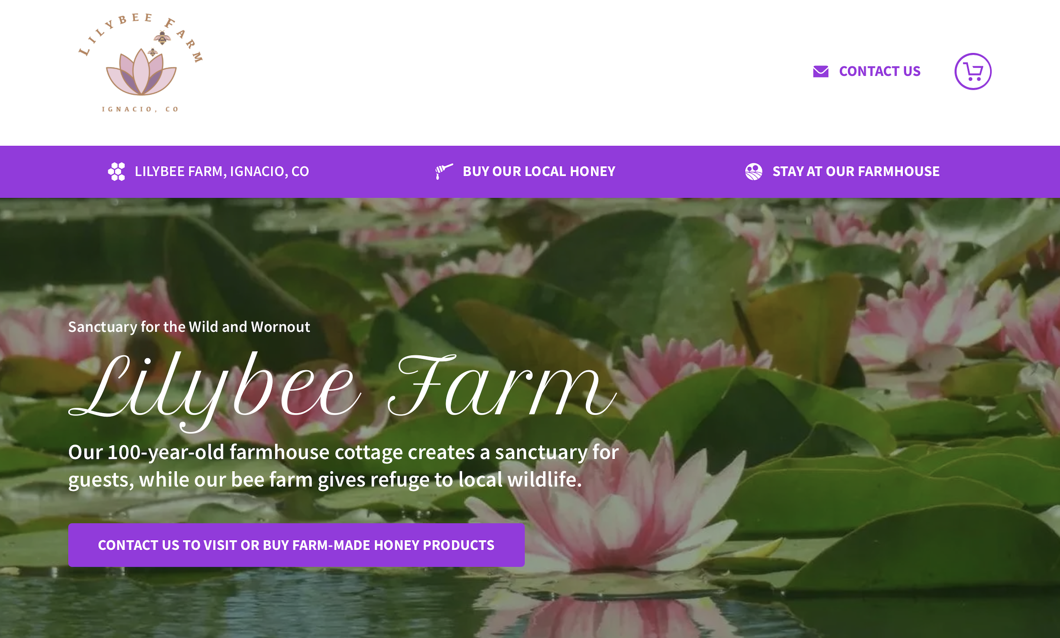The height and width of the screenshot is (638, 1060).
Task: Click the bee graphic in the logo
Action: pyautogui.click(x=162, y=38)
